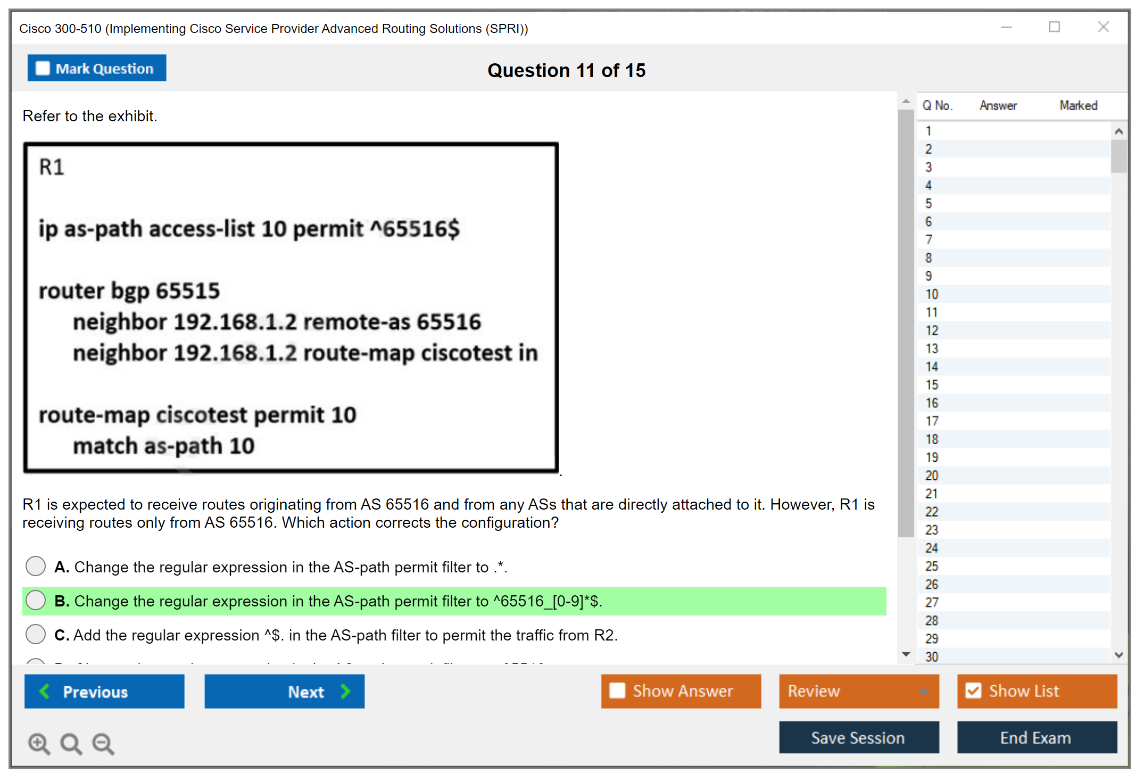Screen dimensions: 1144x782
Task: Open the Review dropdown menu
Action: tap(923, 691)
